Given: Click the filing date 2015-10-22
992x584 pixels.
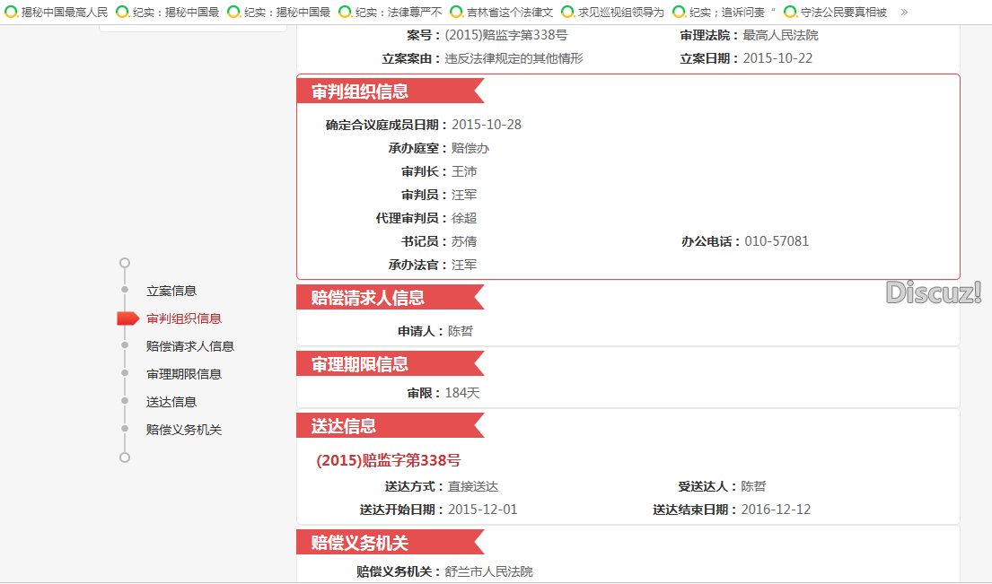Looking at the screenshot, I should [x=777, y=58].
